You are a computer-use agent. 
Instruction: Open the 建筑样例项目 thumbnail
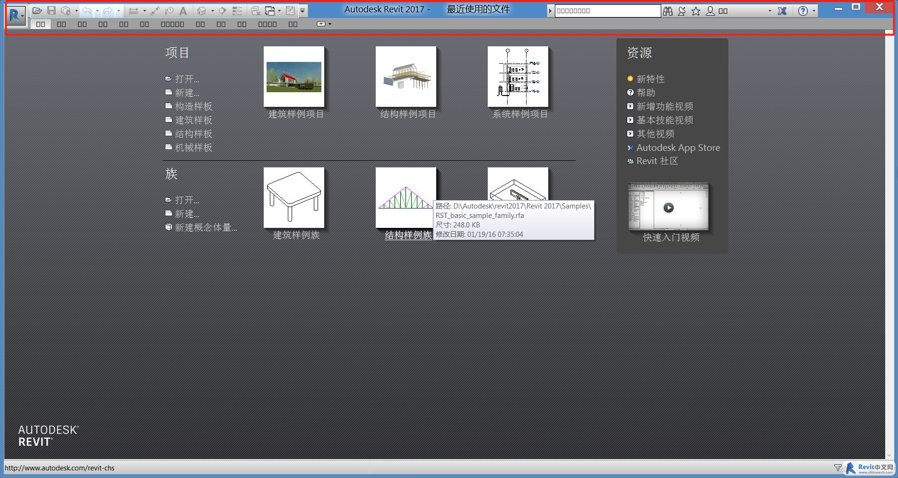click(x=294, y=77)
